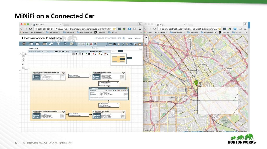Click the Processing process group box
Viewport: 267px width, 149px height.
(109, 93)
